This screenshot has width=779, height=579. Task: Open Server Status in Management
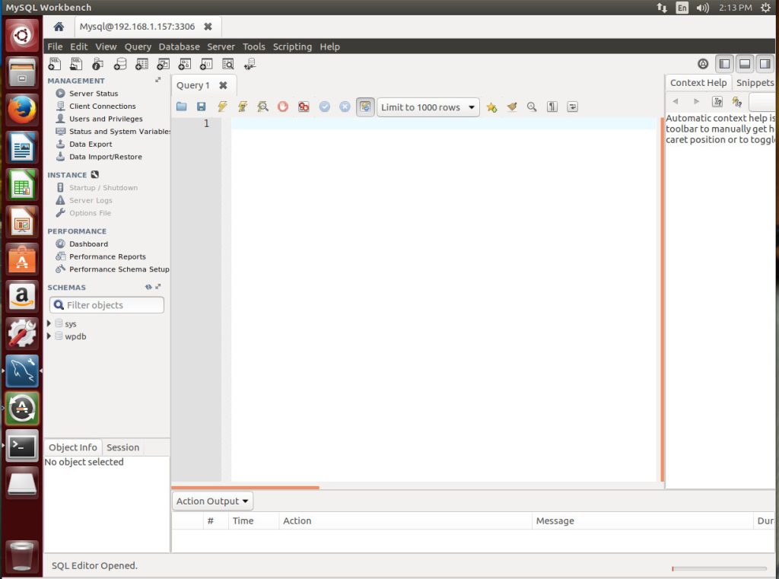point(94,94)
